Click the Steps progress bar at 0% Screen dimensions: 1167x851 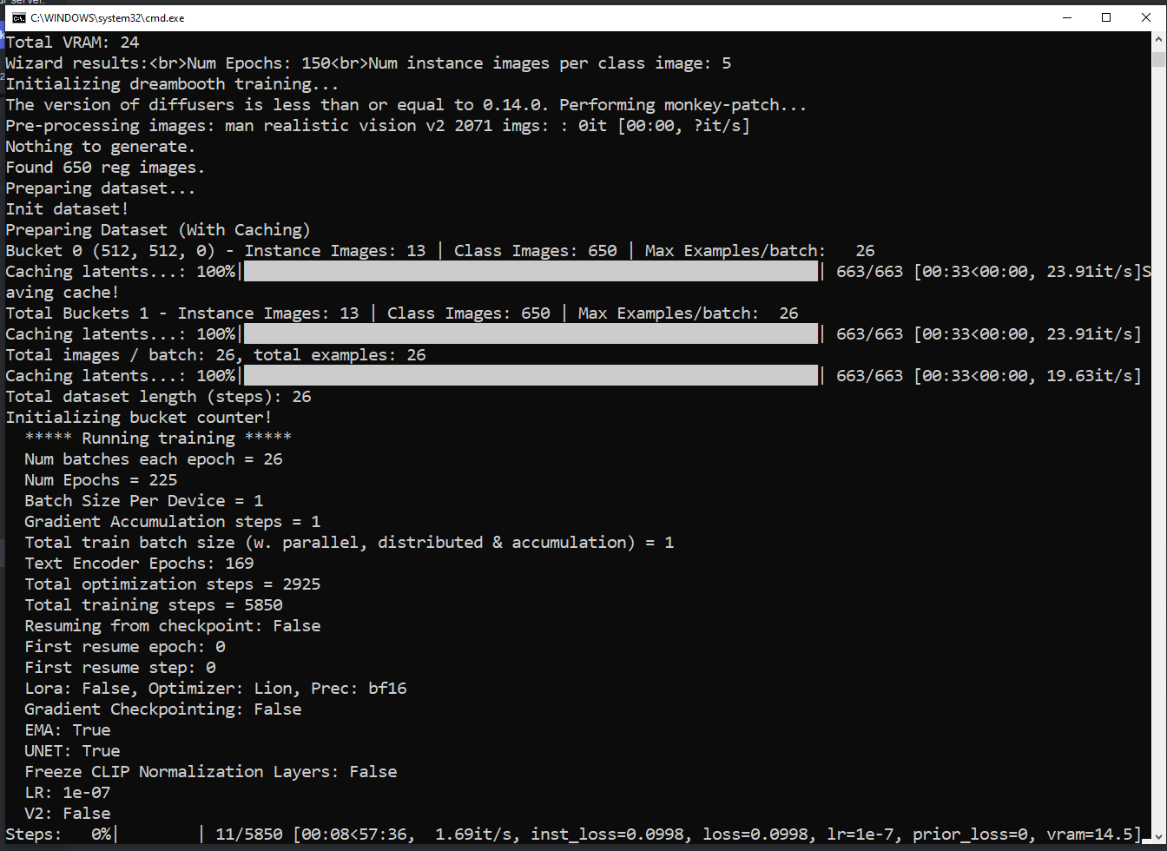pyautogui.click(x=158, y=835)
